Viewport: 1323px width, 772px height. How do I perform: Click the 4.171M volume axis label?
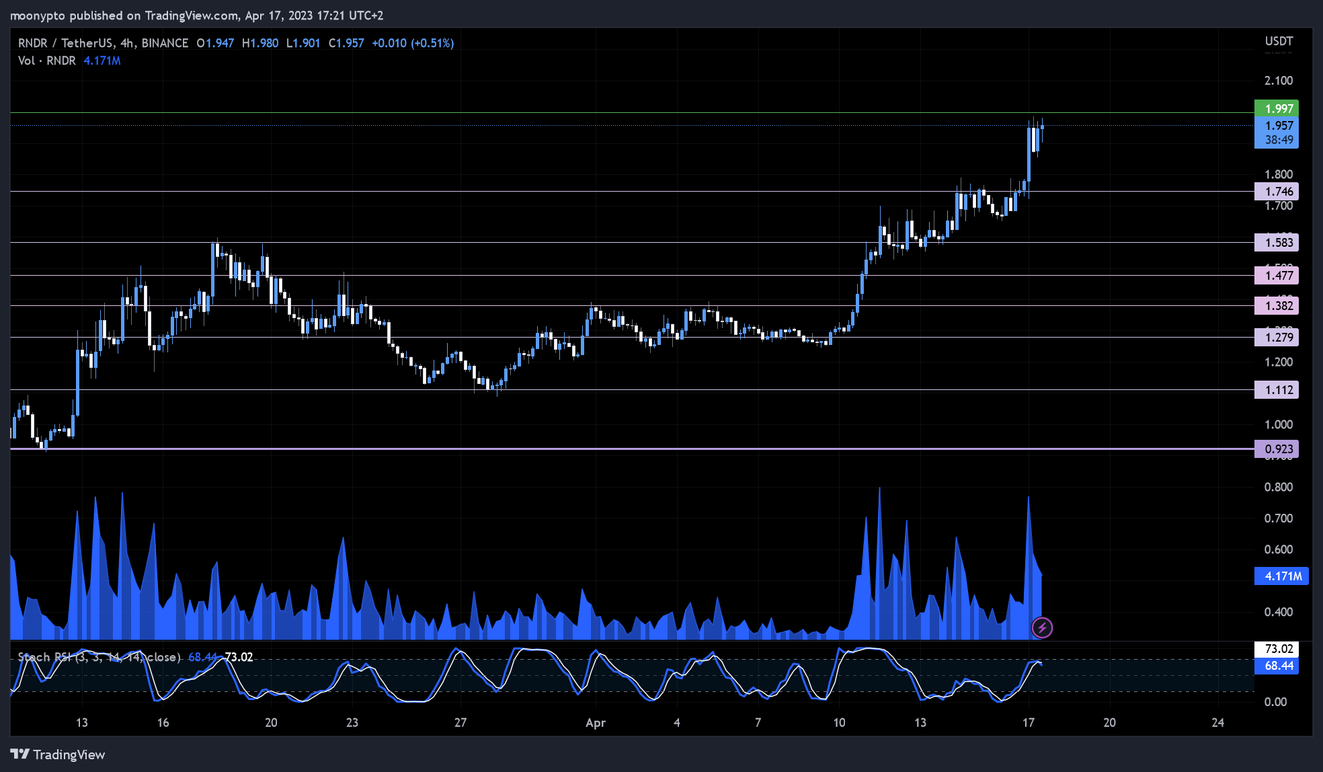point(1281,576)
